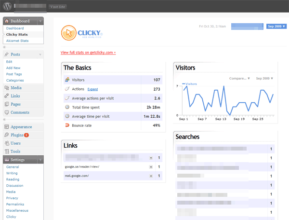
Task: Click the Visit Site button
Action: point(57,7)
